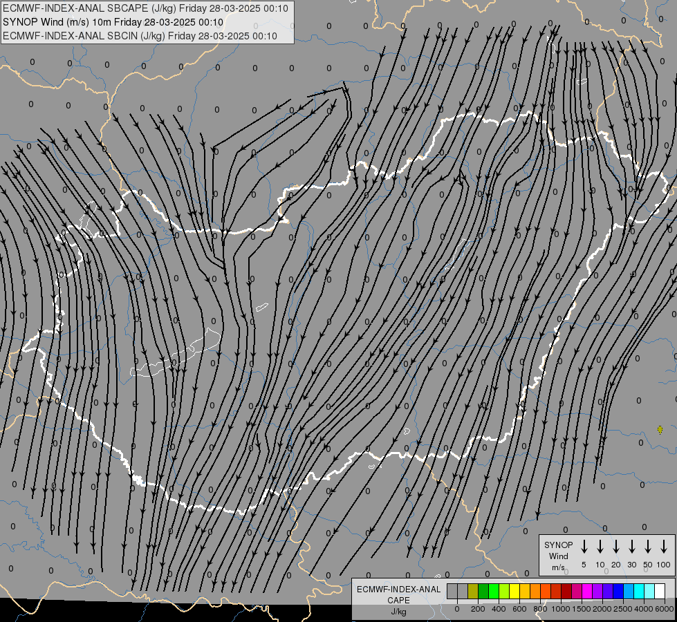The image size is (677, 622).
Task: Select the olive CAPE legend swatch
Action: coord(473,591)
